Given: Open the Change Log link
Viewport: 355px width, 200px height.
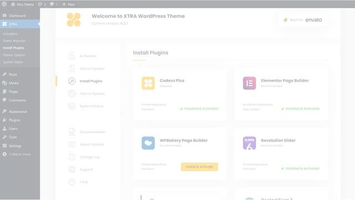Looking at the screenshot, I should coord(89,157).
